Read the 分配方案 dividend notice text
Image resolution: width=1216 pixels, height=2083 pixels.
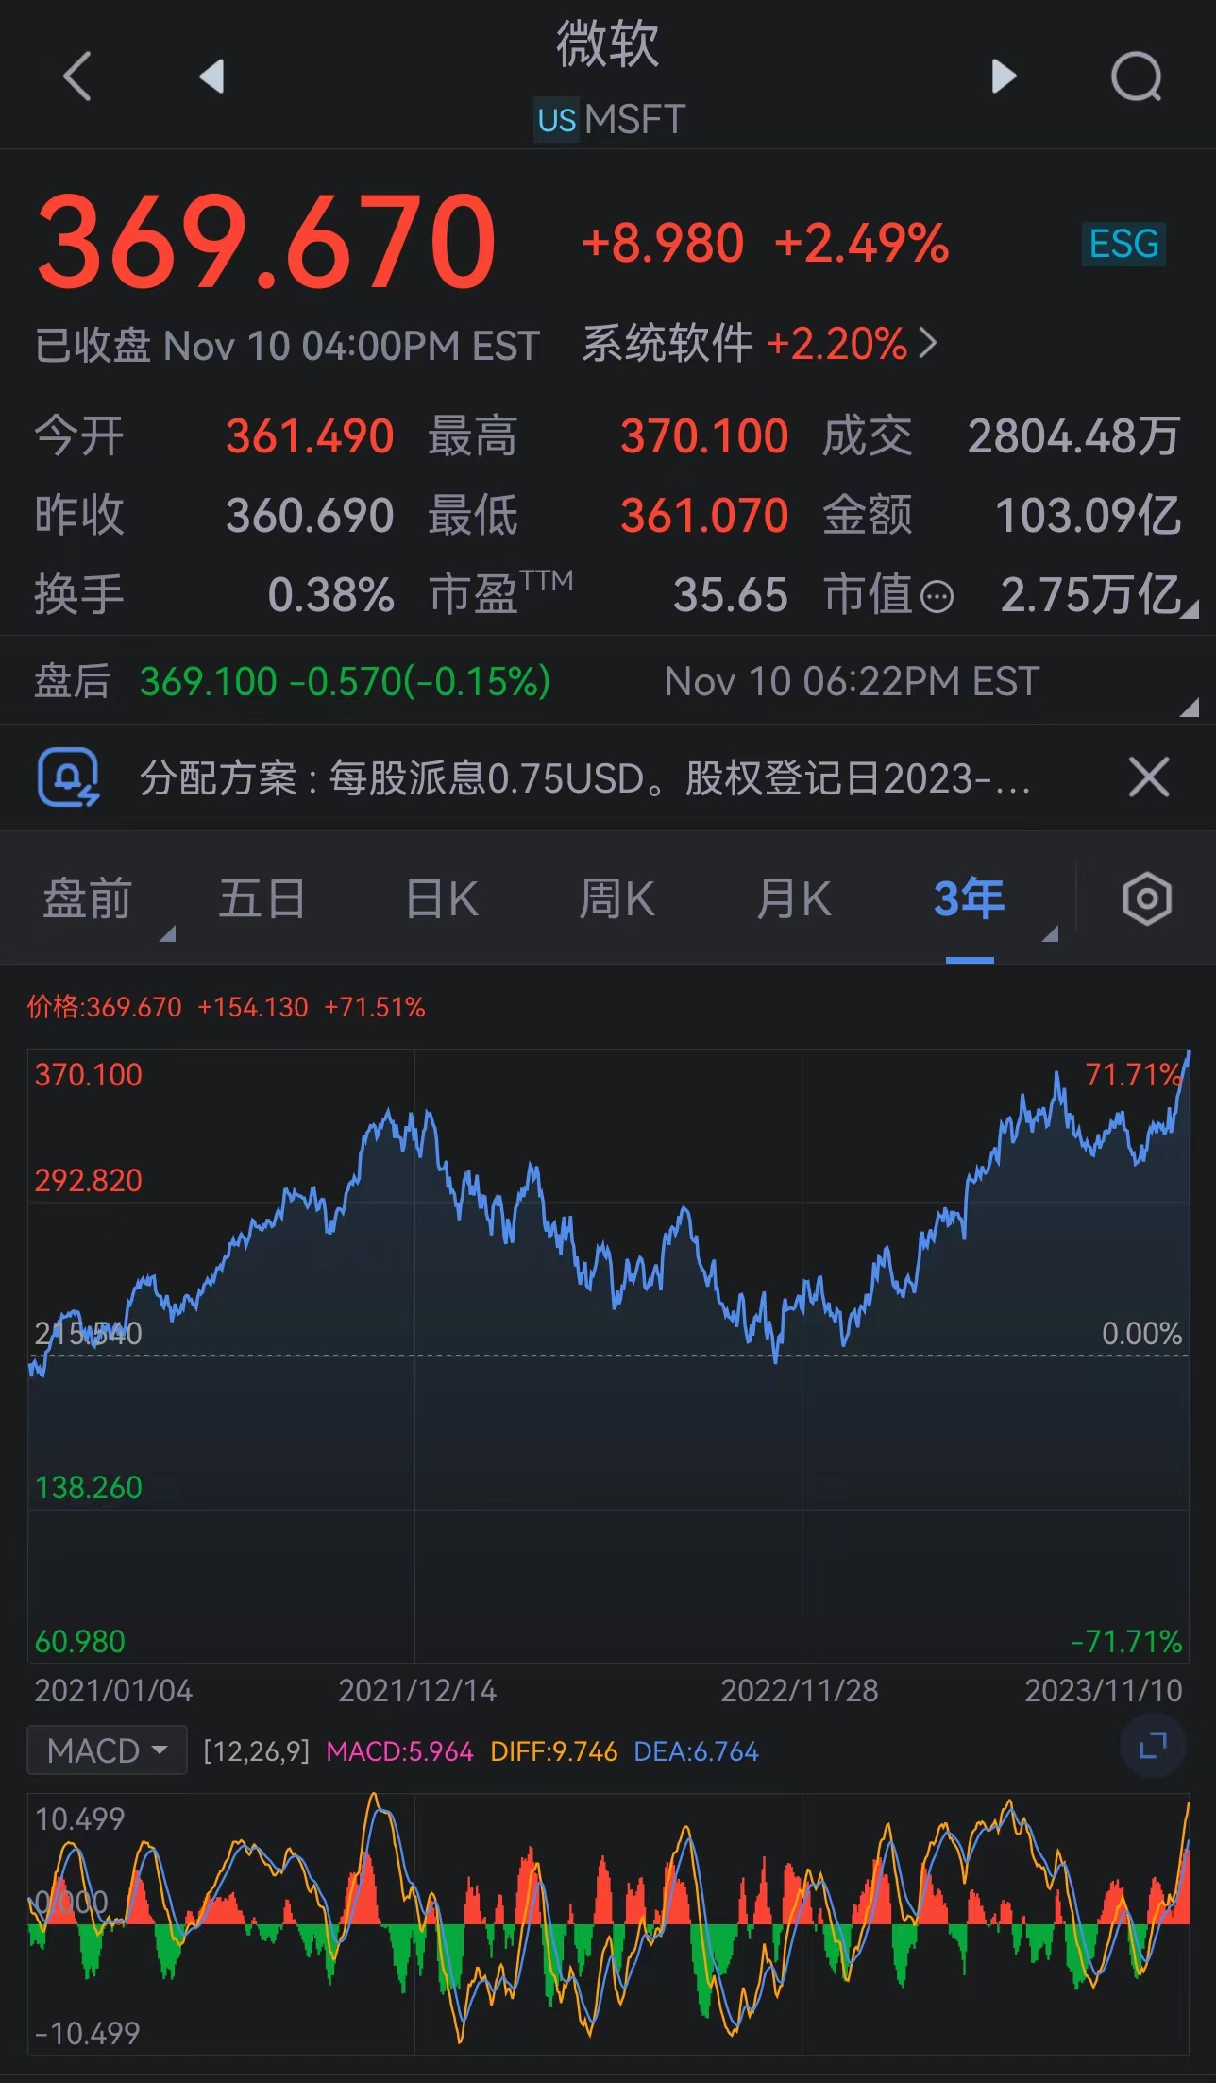click(585, 778)
